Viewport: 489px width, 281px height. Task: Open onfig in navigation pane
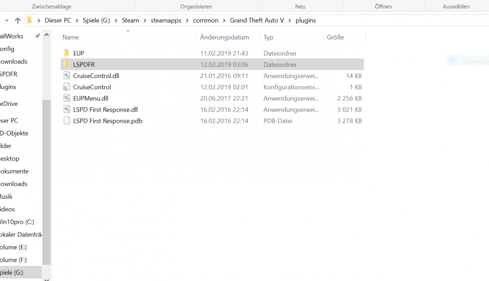coord(7,49)
